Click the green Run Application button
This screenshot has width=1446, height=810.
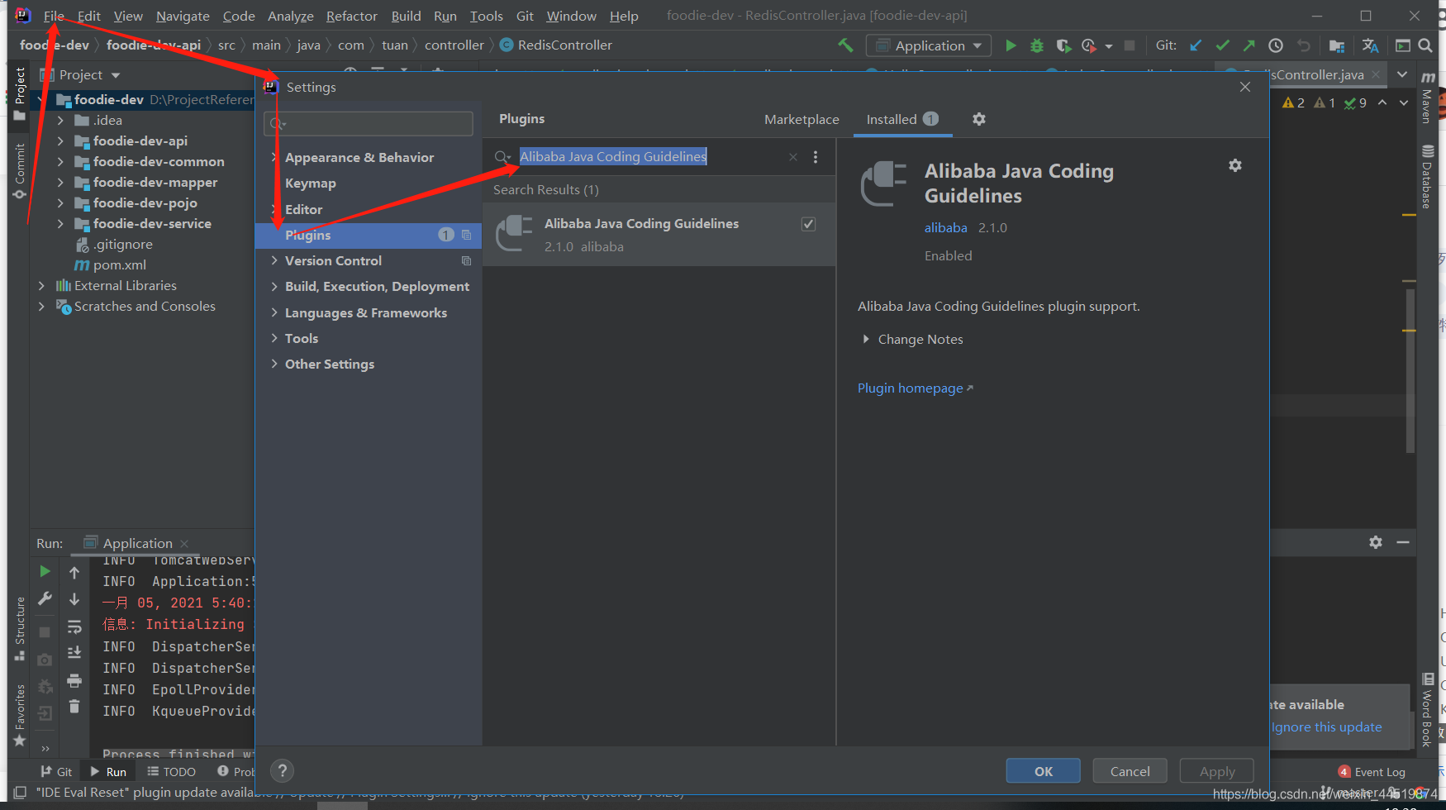pos(1010,45)
